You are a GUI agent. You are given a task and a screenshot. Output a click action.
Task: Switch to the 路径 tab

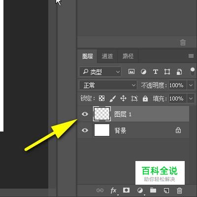click(x=128, y=56)
